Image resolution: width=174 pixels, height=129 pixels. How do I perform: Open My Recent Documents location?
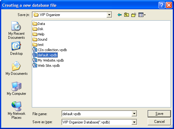16,30
